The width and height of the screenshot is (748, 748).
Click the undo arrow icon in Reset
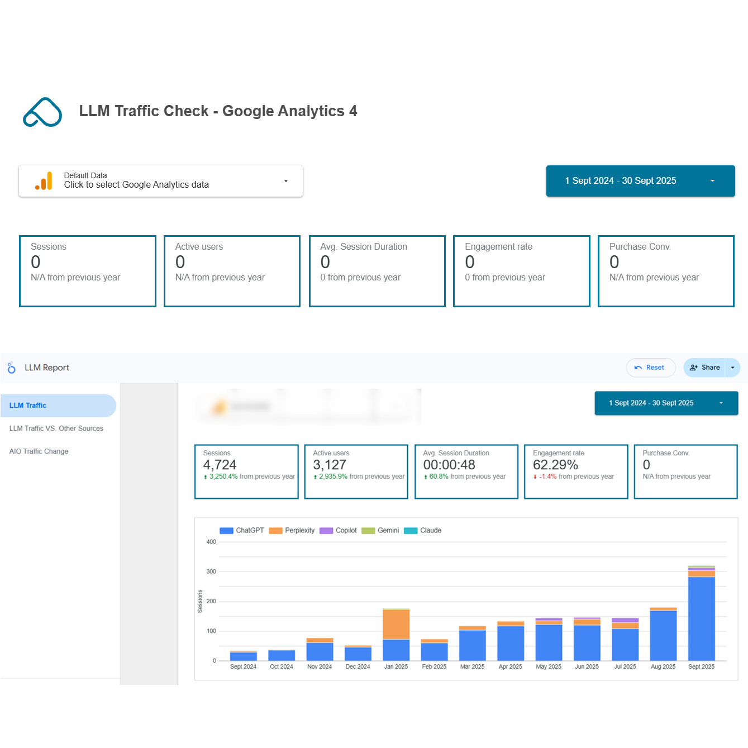point(638,368)
